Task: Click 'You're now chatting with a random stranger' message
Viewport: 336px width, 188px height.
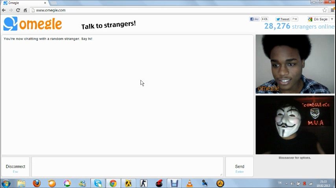Action: [48, 39]
